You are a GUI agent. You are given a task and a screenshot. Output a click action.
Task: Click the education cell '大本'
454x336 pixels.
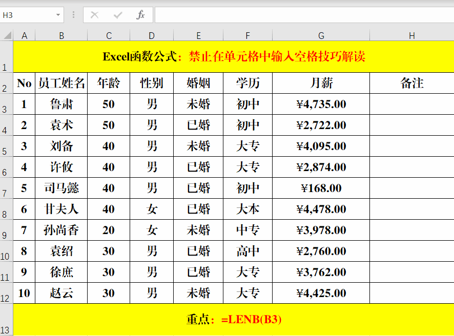(x=247, y=209)
